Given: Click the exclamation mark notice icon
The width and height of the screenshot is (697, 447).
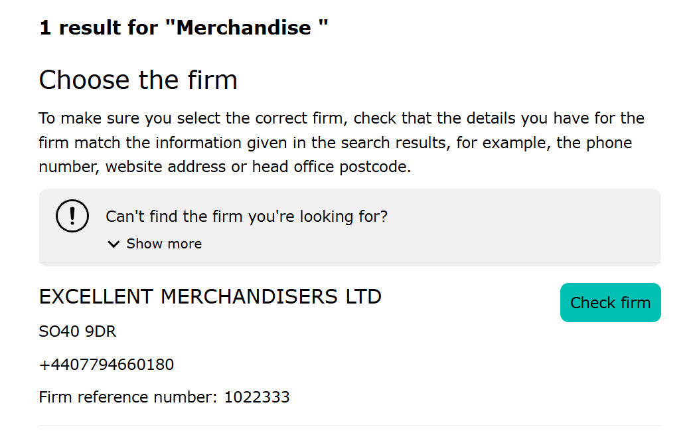Looking at the screenshot, I should (72, 216).
